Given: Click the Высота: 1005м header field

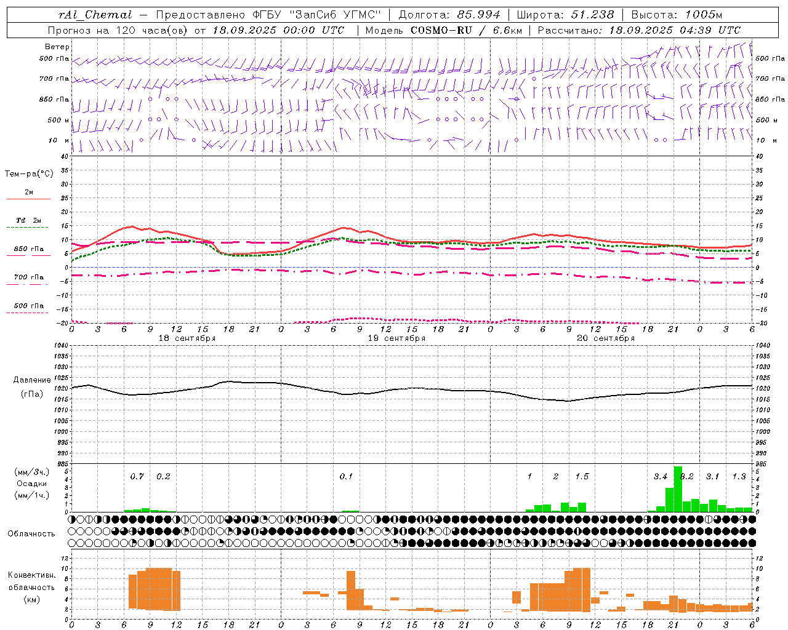Looking at the screenshot, I should tap(677, 15).
